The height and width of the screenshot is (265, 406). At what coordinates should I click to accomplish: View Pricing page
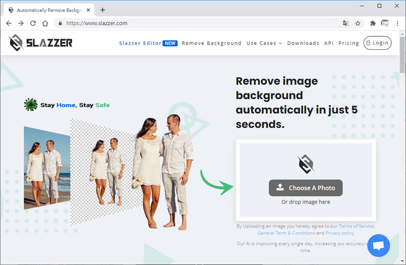point(348,43)
